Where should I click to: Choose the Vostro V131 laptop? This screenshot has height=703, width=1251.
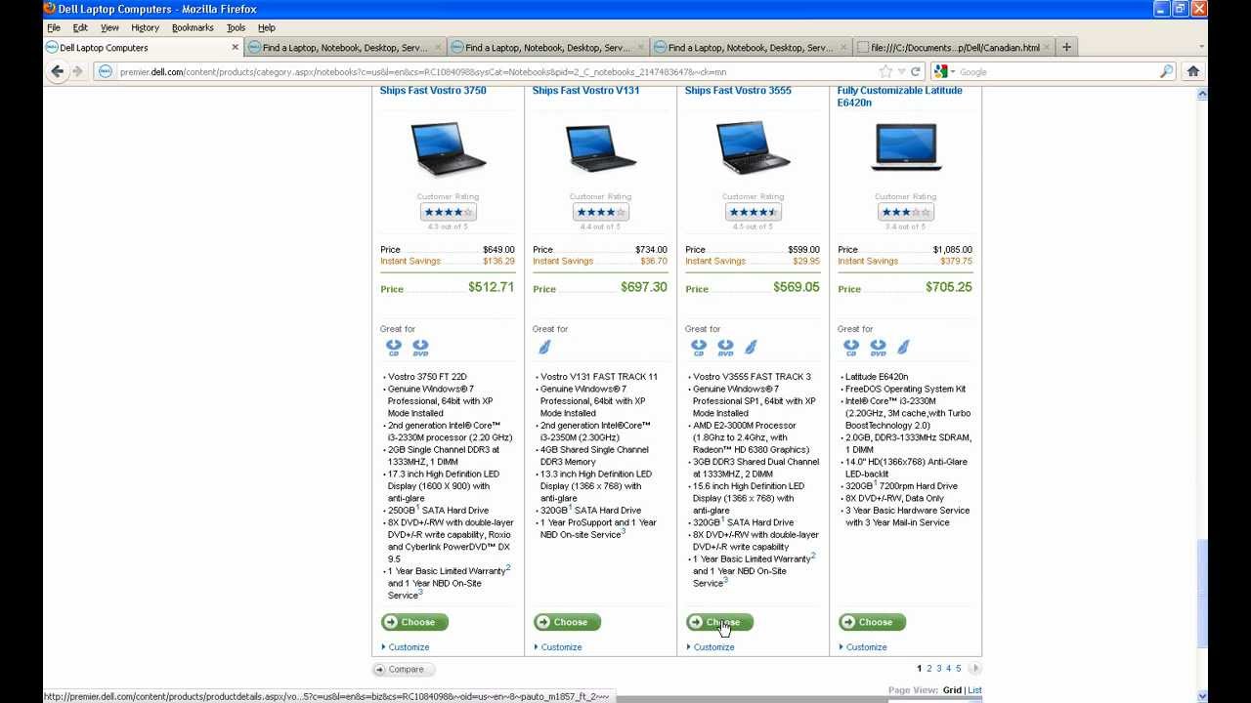coord(567,622)
